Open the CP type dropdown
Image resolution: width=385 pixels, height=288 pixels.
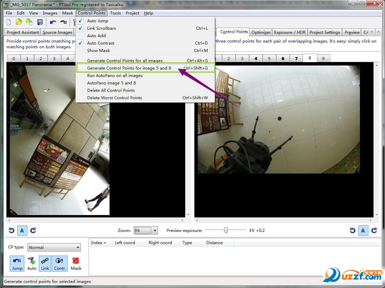54,247
